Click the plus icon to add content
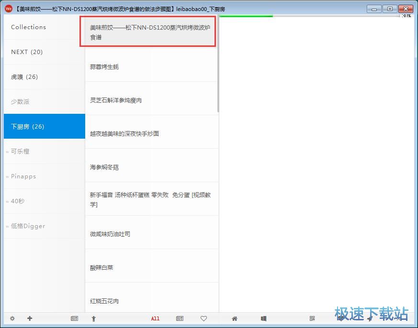The height and width of the screenshot is (328, 418). pos(30,318)
